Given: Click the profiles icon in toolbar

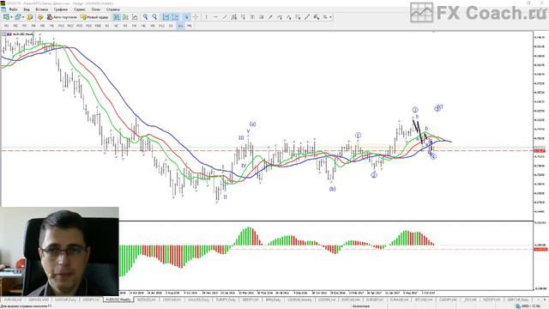Looking at the screenshot, I should click(x=17, y=17).
